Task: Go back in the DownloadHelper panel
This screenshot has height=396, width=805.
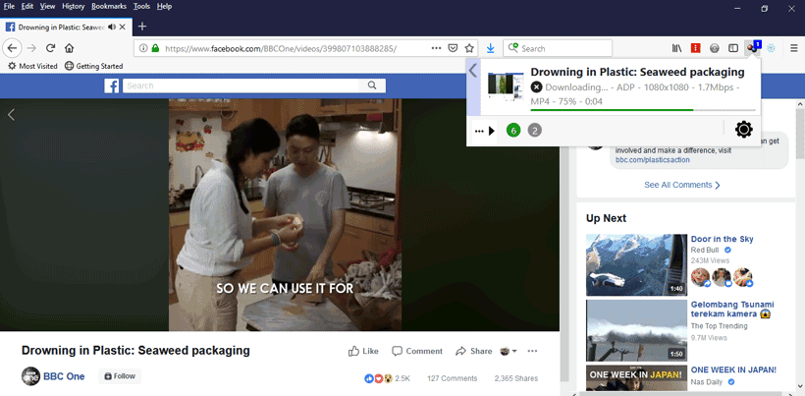Action: point(473,70)
